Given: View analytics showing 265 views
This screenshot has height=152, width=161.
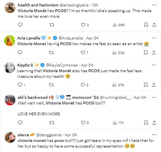Looking at the screenshot, I should click(x=119, y=25).
